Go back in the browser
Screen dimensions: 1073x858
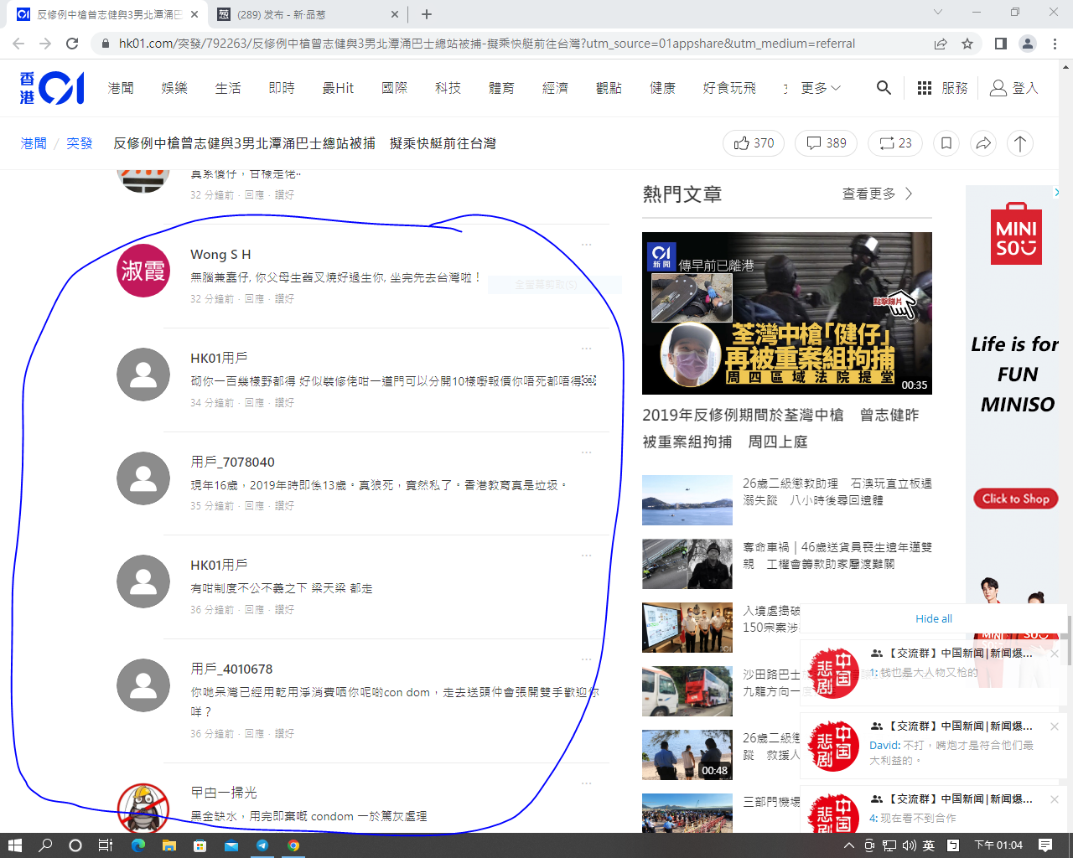point(18,44)
